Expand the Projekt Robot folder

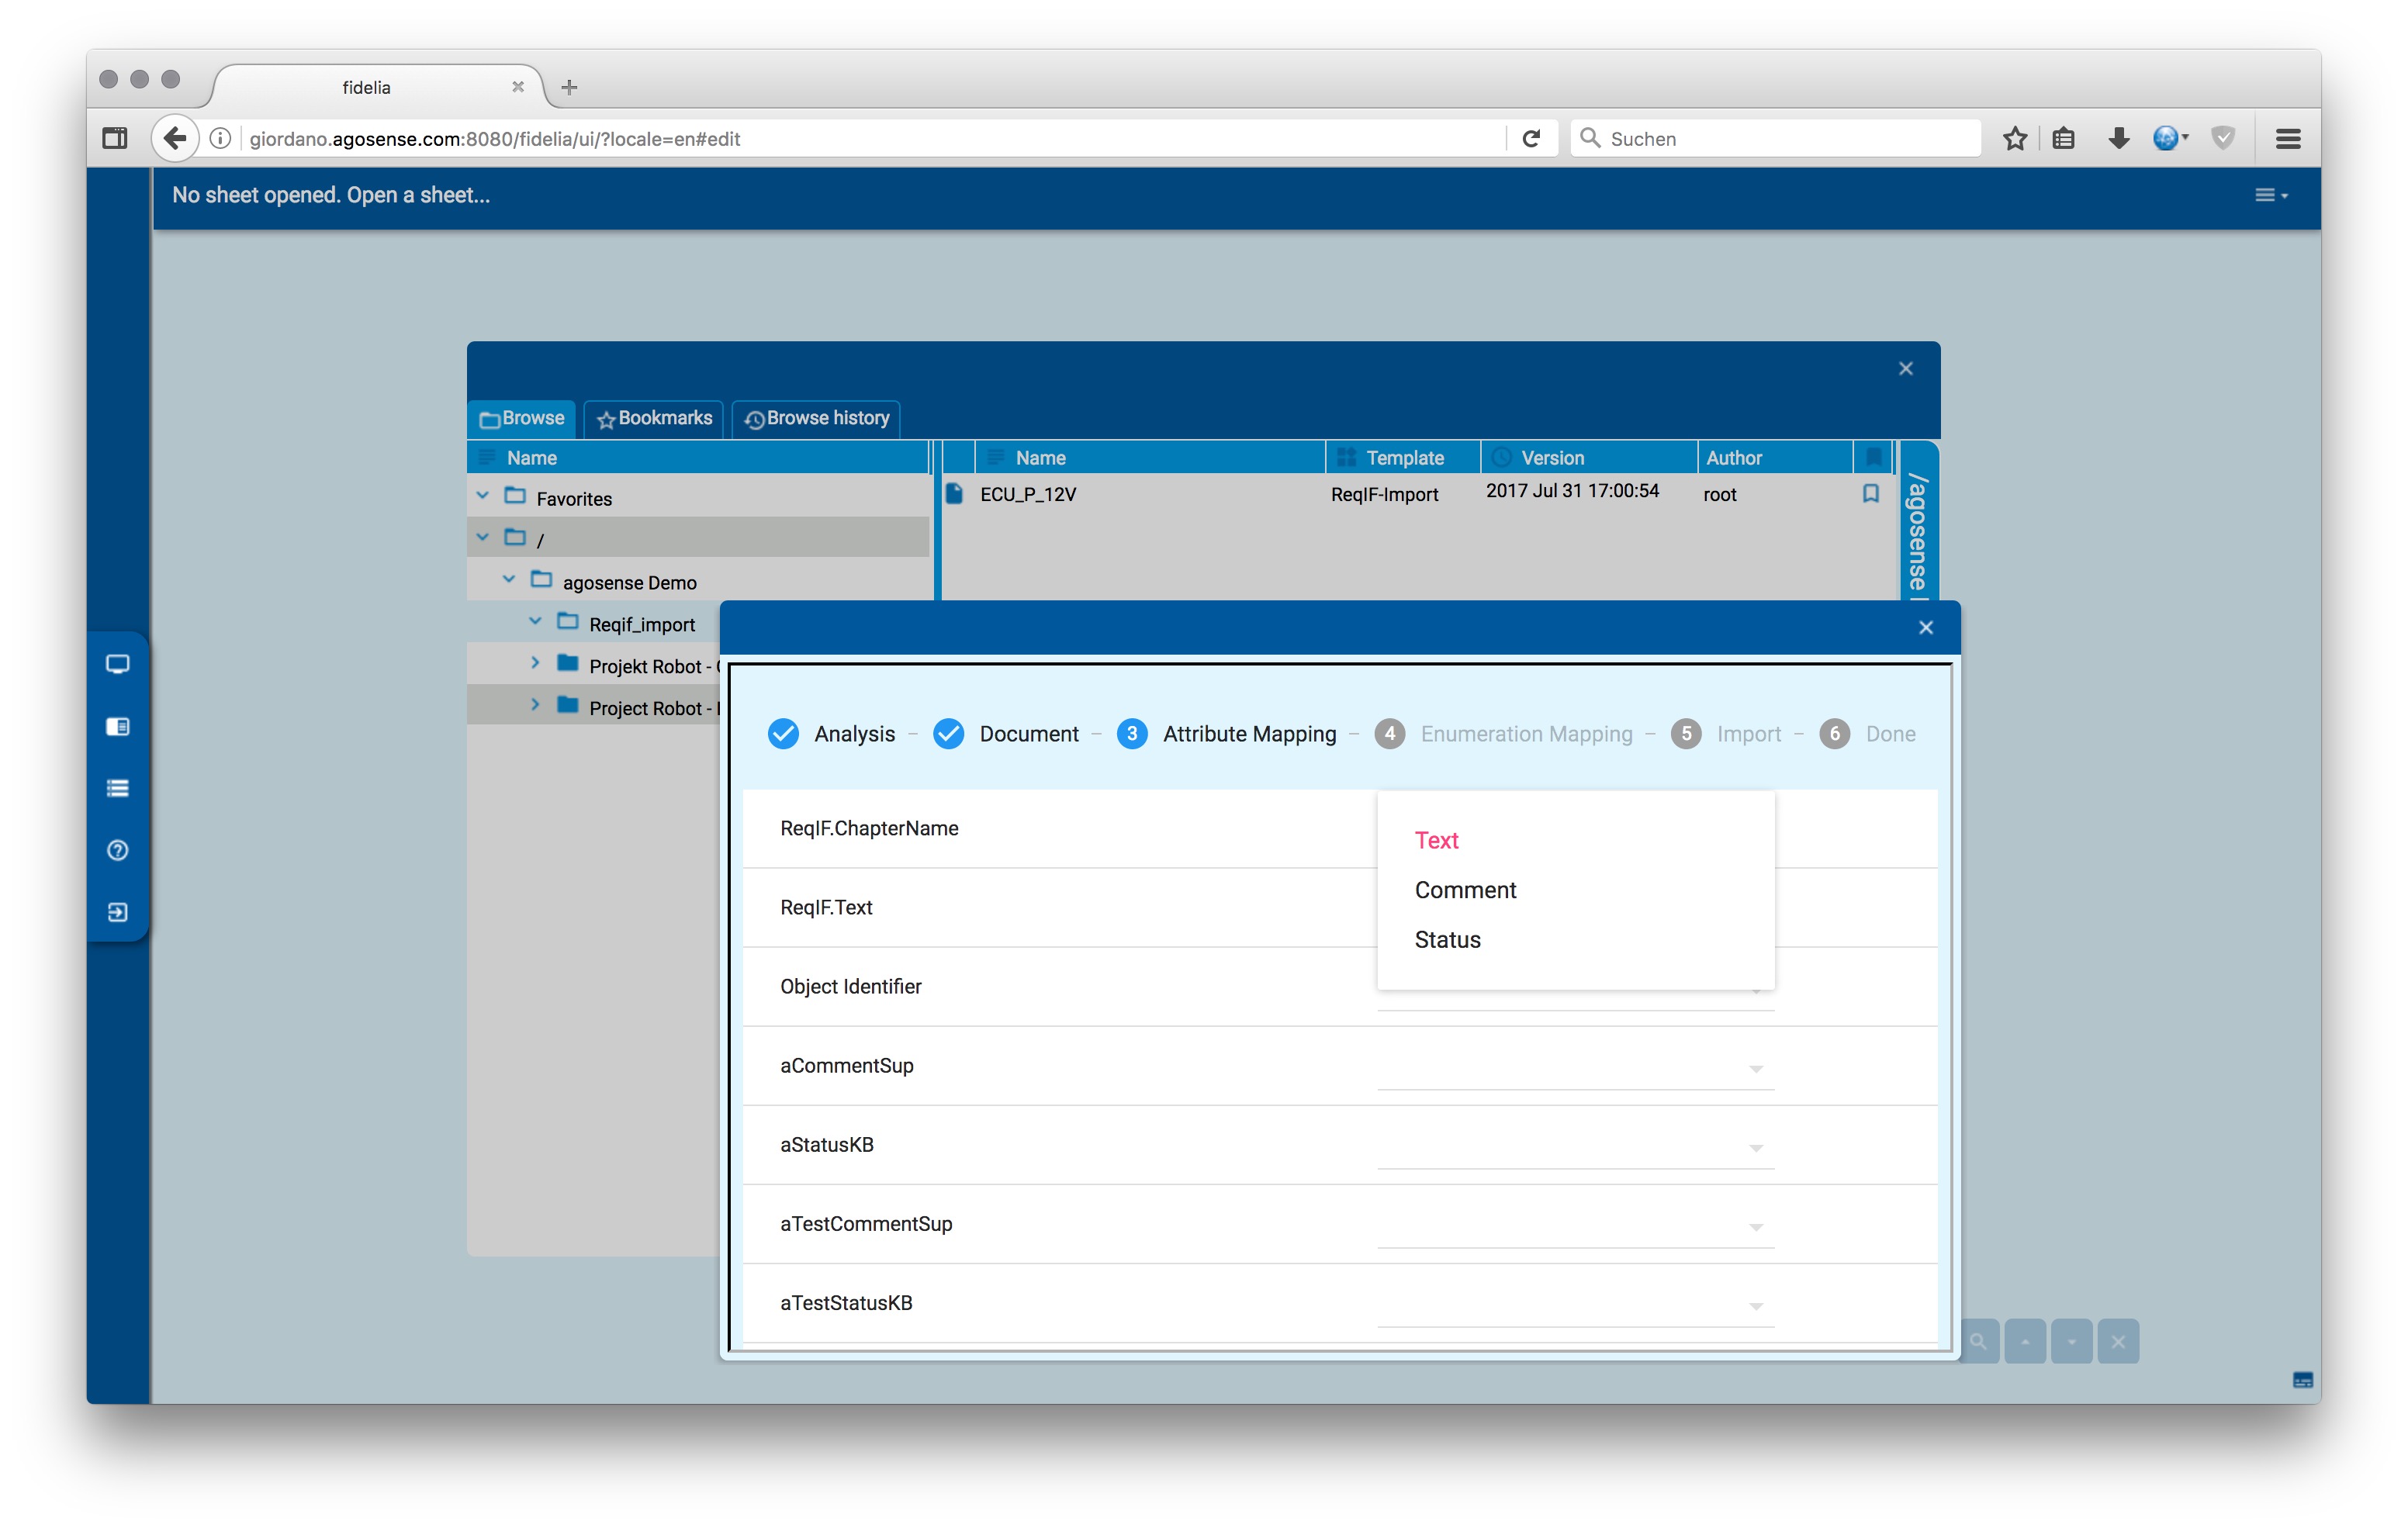click(535, 663)
